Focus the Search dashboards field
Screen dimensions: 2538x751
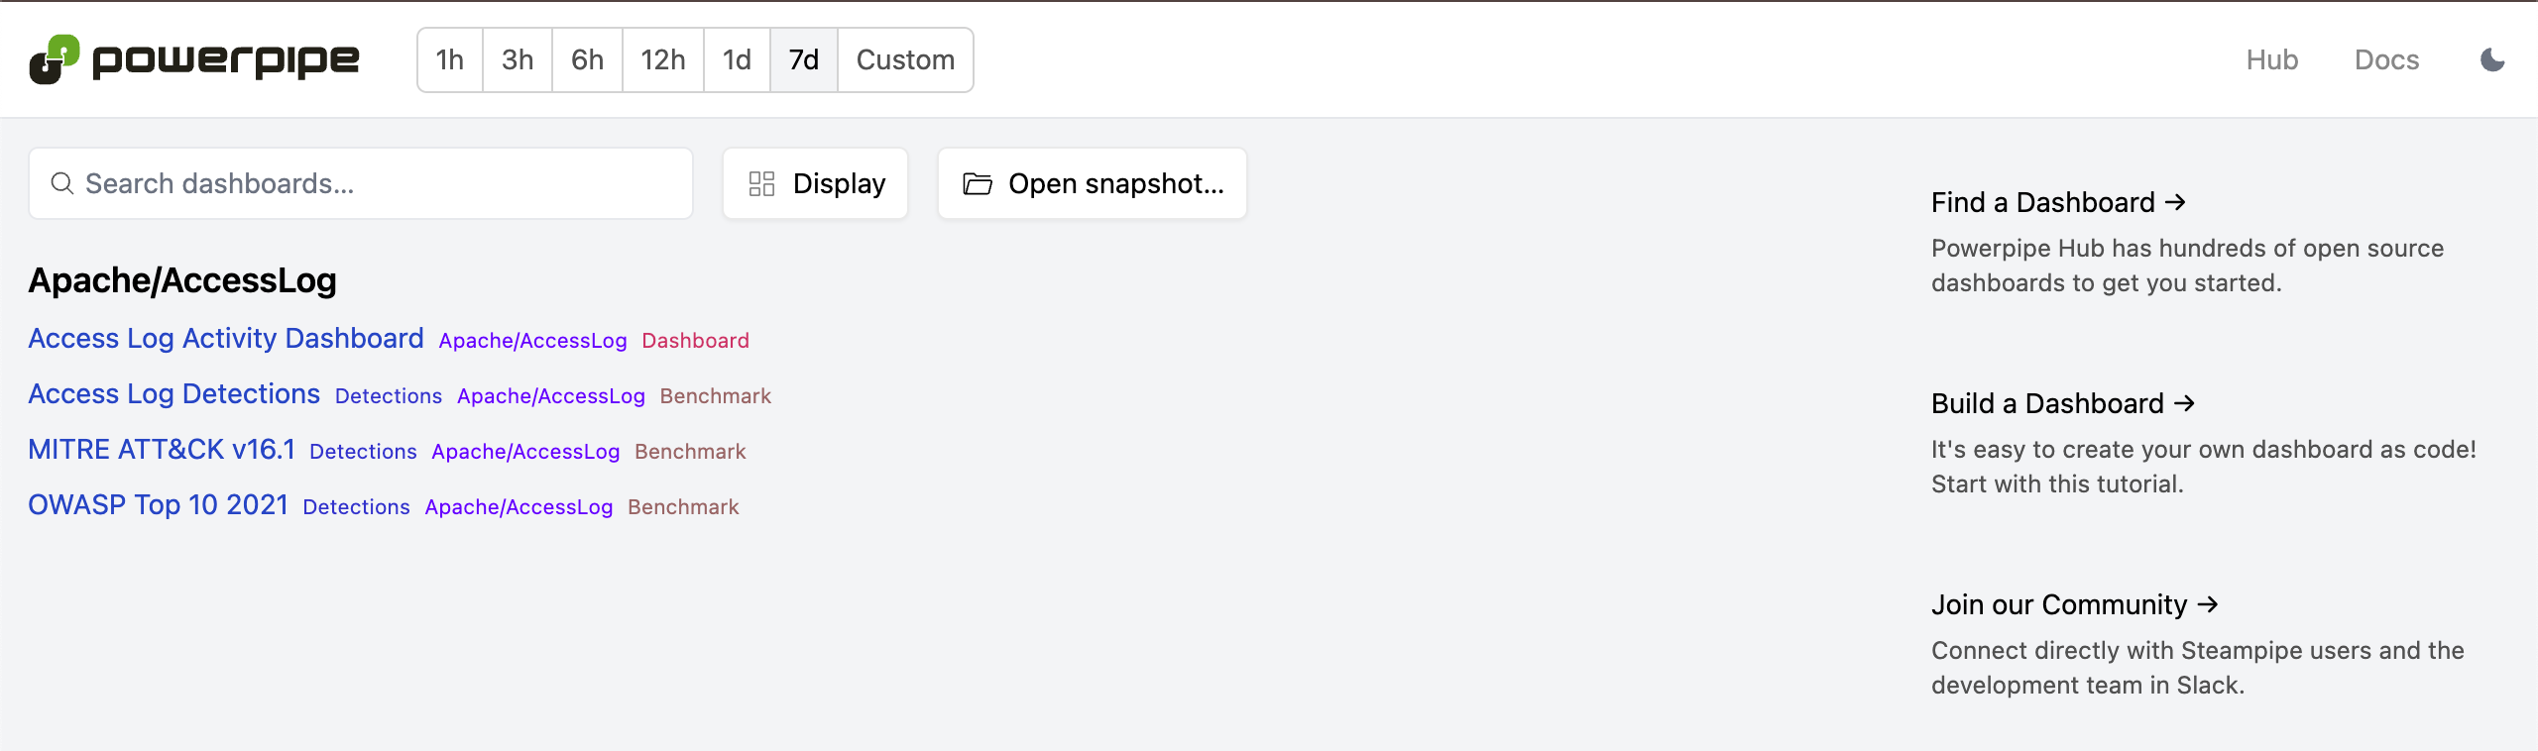[x=377, y=184]
